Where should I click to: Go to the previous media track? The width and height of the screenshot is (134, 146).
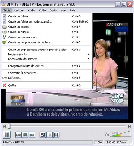(x=18, y=135)
